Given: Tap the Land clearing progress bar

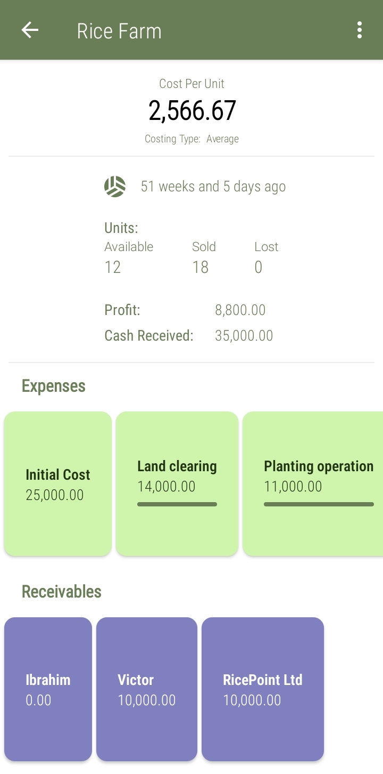Looking at the screenshot, I should (177, 504).
